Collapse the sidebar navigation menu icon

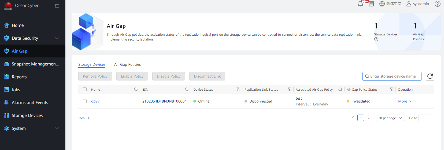point(57,6)
